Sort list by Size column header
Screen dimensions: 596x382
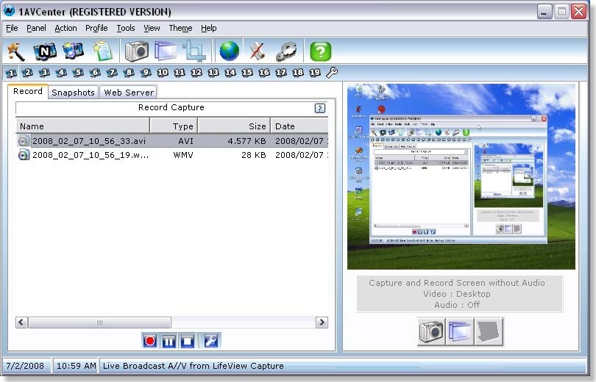[234, 126]
